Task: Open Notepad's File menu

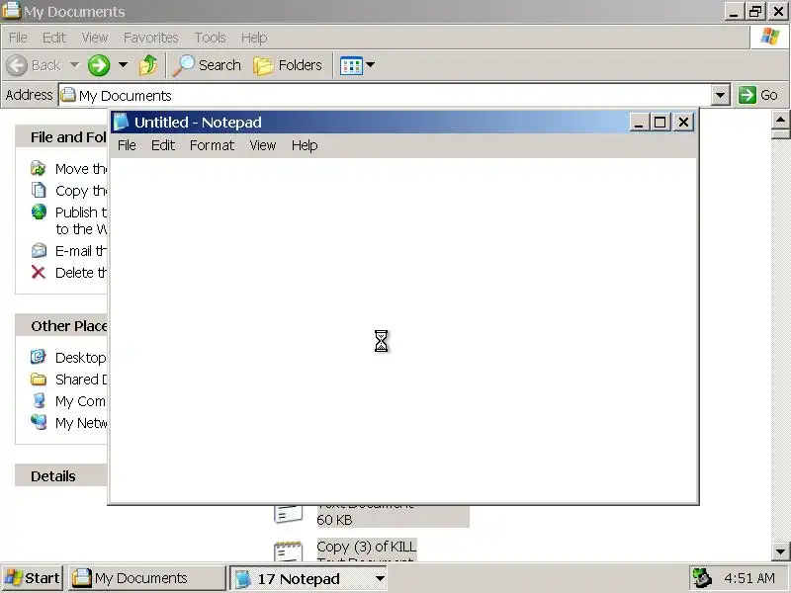Action: pyautogui.click(x=127, y=145)
